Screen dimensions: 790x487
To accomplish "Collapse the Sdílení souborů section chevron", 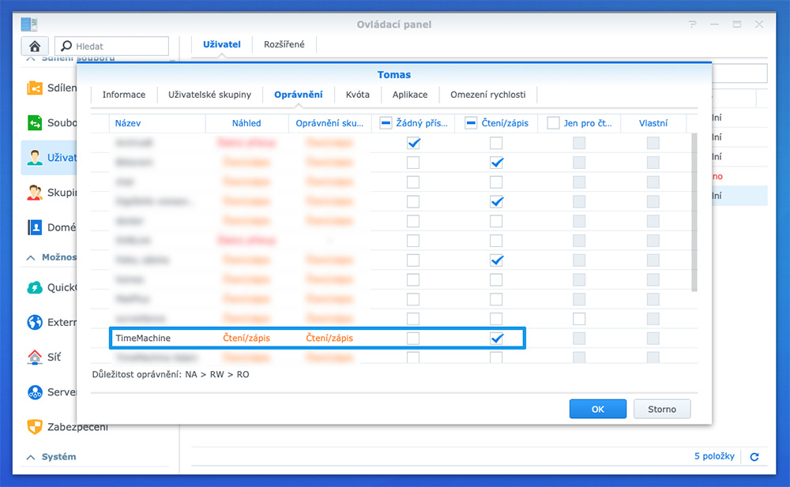I will (31, 58).
